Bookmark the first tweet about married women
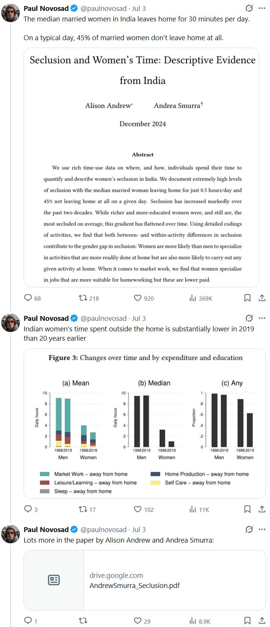The width and height of the screenshot is (270, 627). [x=248, y=298]
